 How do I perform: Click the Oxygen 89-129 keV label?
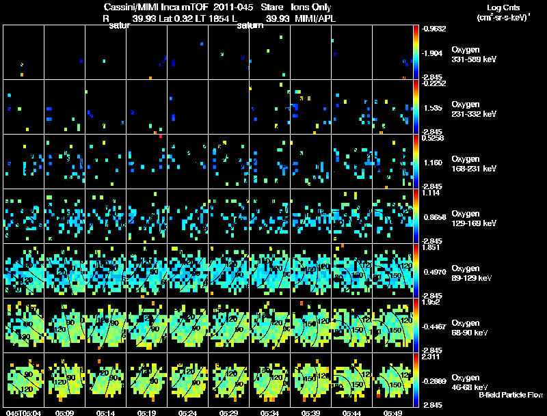coord(472,273)
